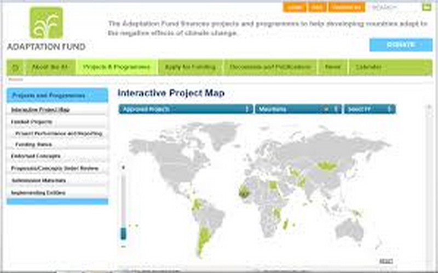This screenshot has width=438, height=273.
Task: Open the Approved Projects dropdown
Action: coord(186,109)
